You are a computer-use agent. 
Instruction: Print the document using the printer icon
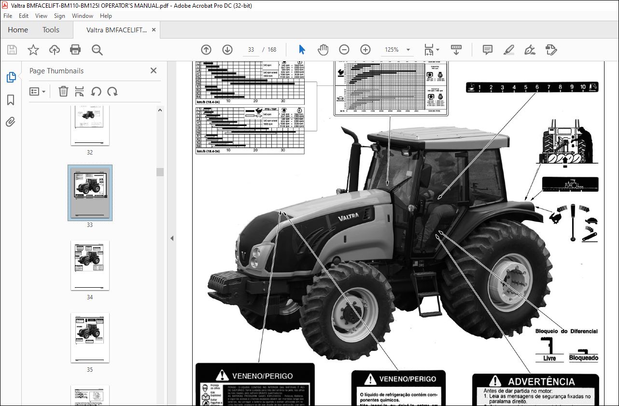click(75, 50)
